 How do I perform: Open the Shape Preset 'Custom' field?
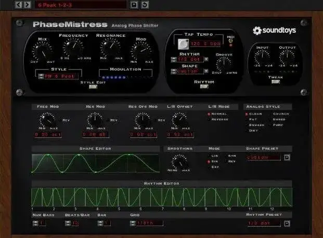point(264,157)
